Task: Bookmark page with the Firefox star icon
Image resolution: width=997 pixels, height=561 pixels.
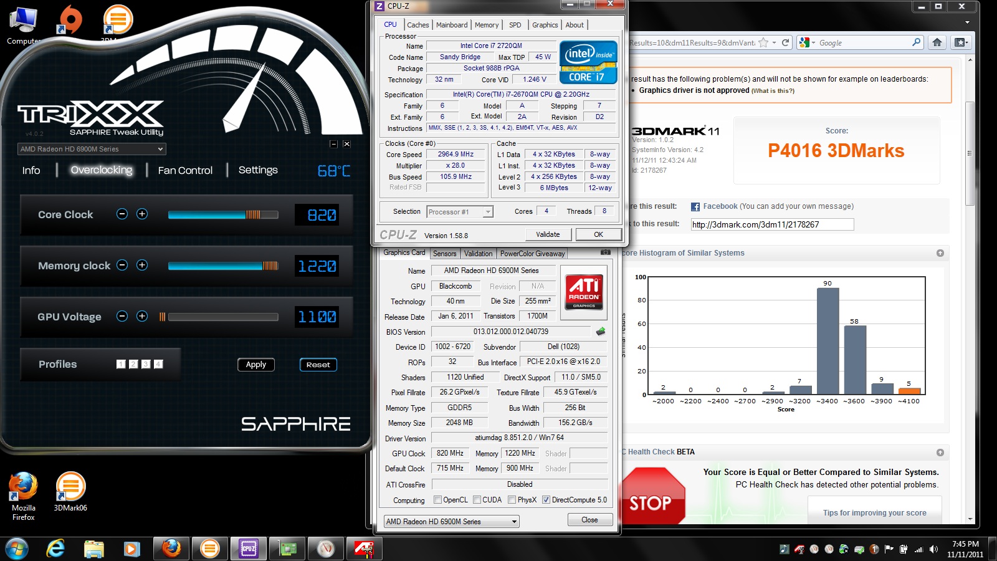Action: click(763, 42)
